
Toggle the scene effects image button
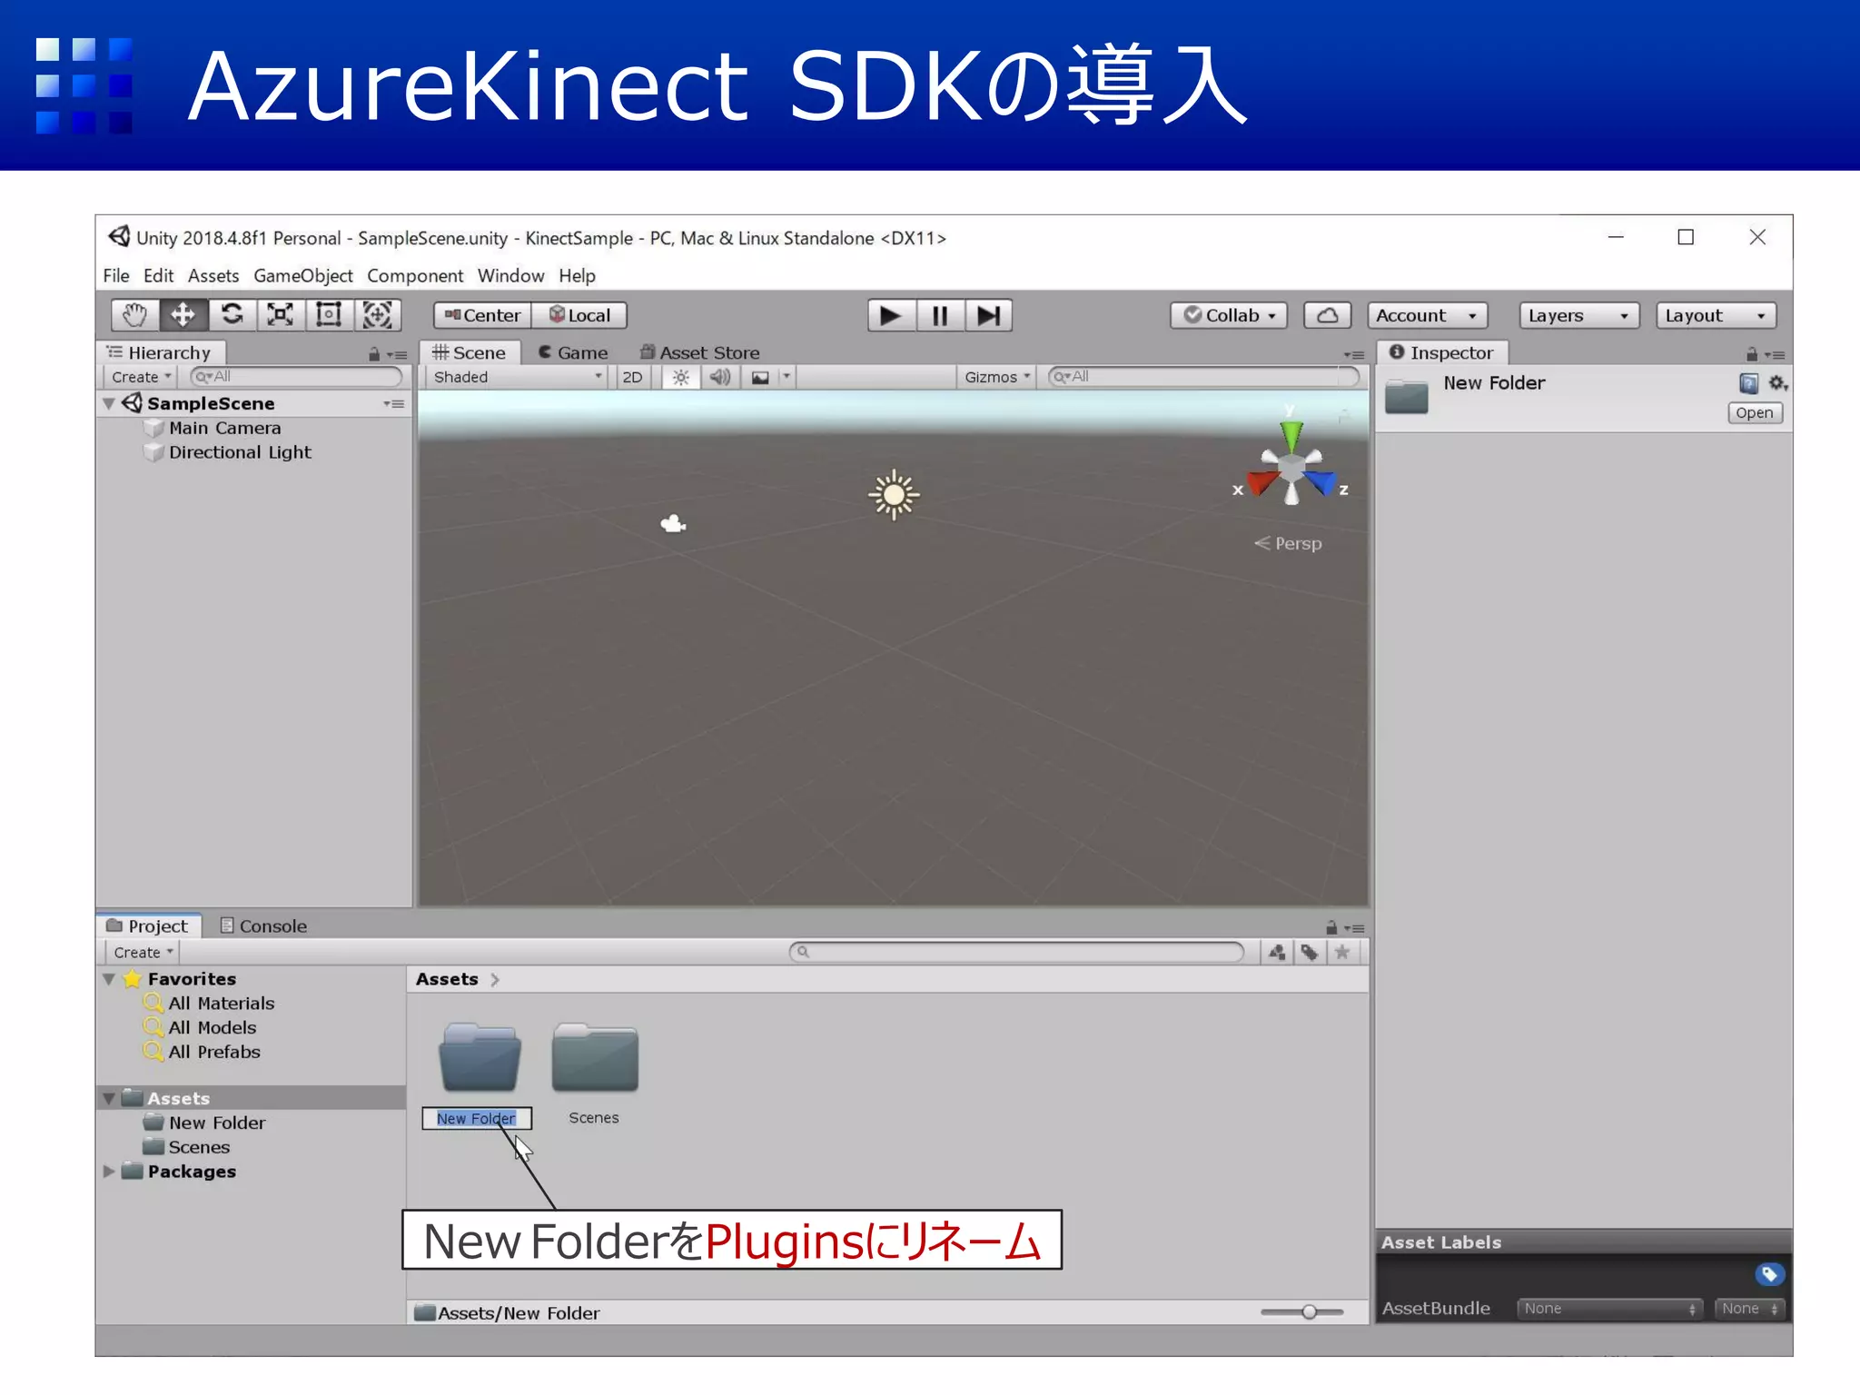(x=760, y=377)
